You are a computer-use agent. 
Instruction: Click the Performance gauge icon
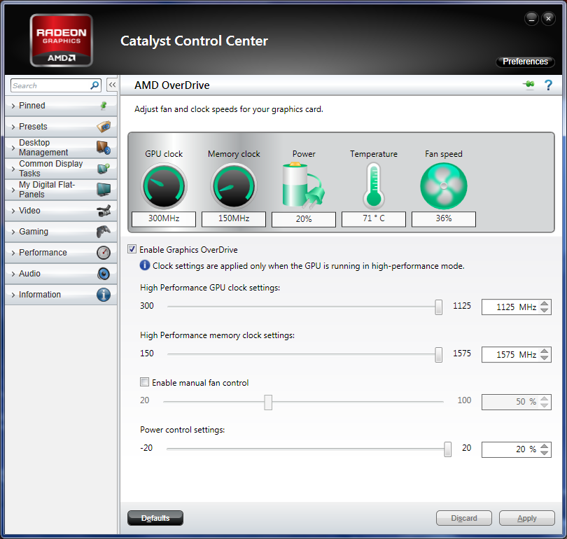[x=104, y=252]
